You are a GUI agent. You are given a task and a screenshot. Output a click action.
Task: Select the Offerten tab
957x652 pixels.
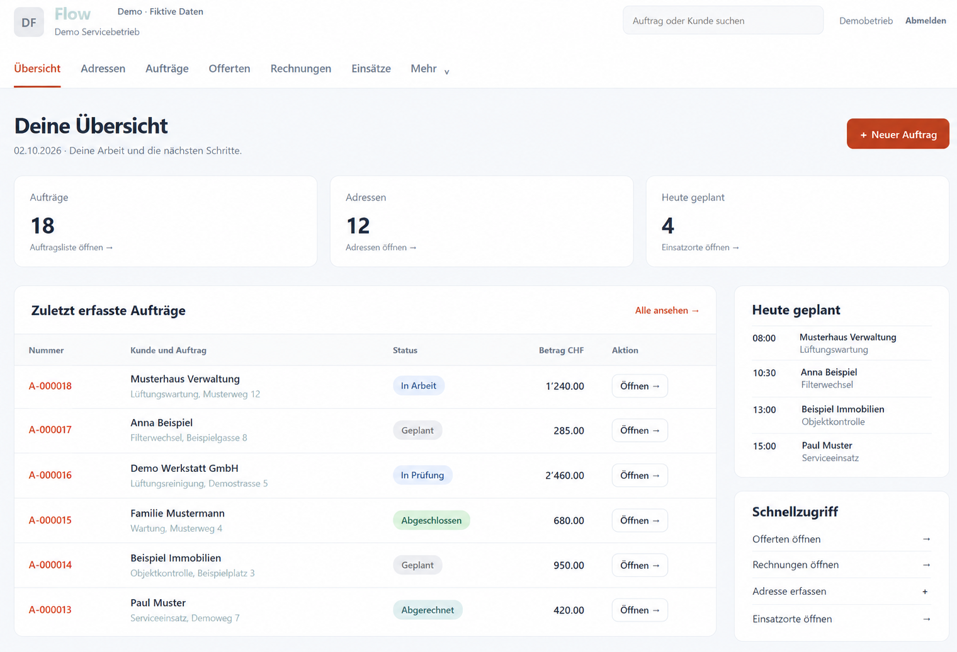pyautogui.click(x=229, y=69)
